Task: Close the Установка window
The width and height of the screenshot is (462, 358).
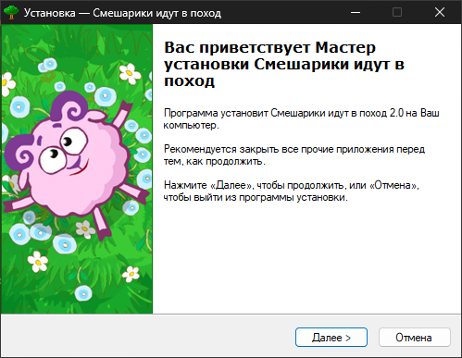Action: tap(440, 12)
